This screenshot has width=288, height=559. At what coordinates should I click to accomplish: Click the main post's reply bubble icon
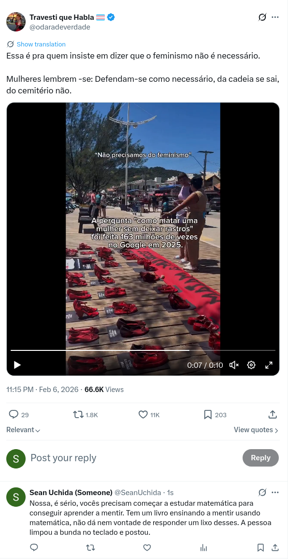pos(14,414)
